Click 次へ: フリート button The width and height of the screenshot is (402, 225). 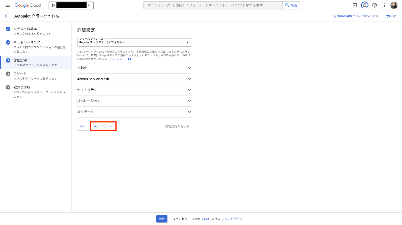[x=103, y=126]
